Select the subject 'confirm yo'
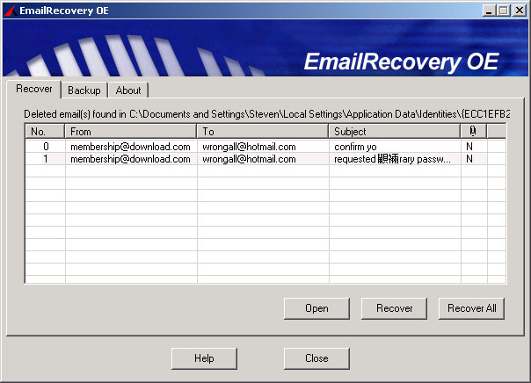This screenshot has width=531, height=383. [355, 147]
